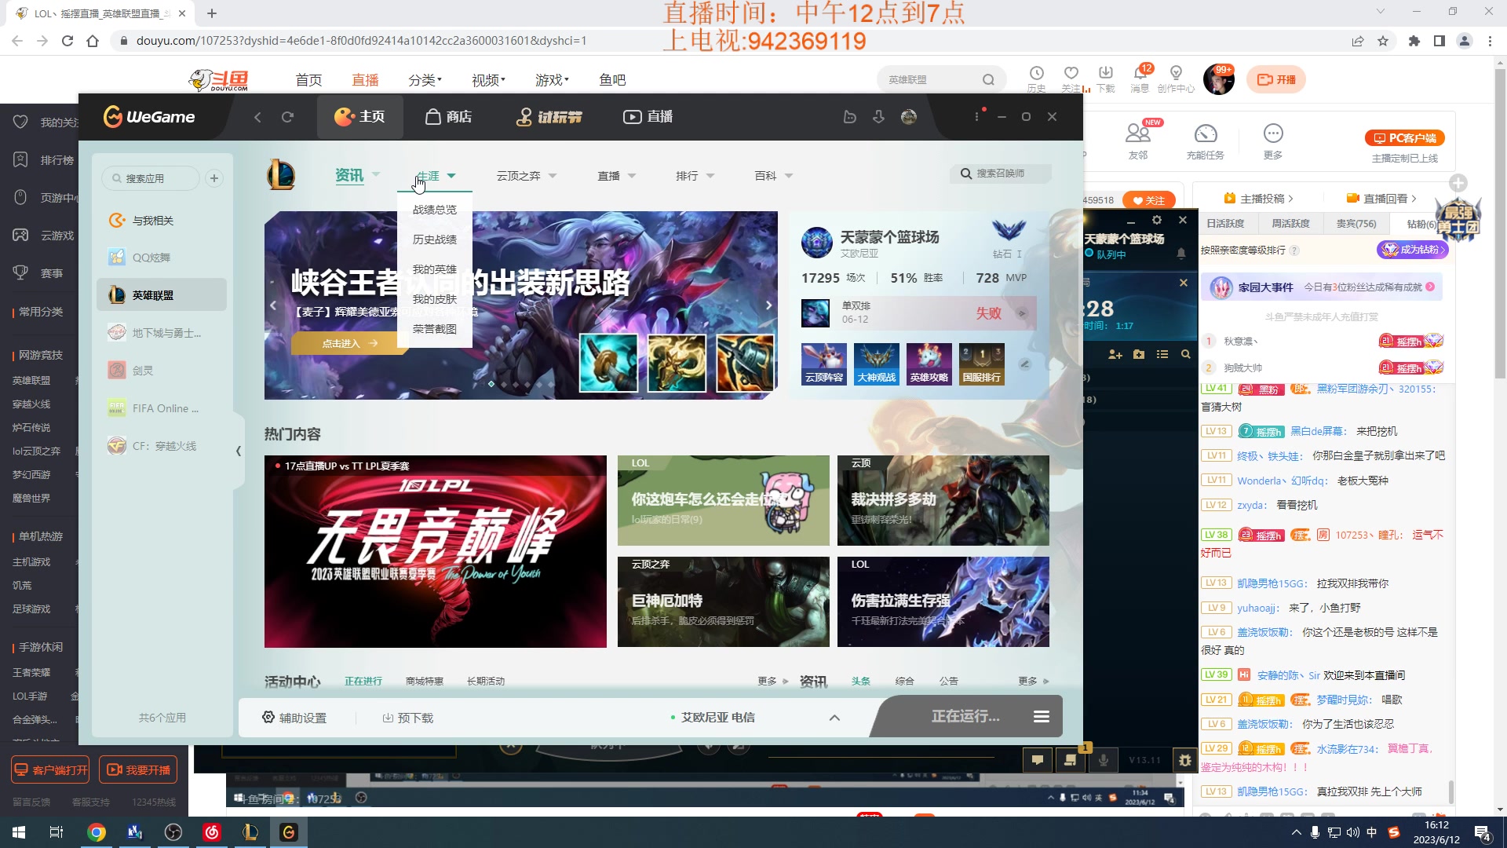Image resolution: width=1507 pixels, height=848 pixels.
Task: Open 辅助设置 gear icon at WeGame bottom bar
Action: 295,717
